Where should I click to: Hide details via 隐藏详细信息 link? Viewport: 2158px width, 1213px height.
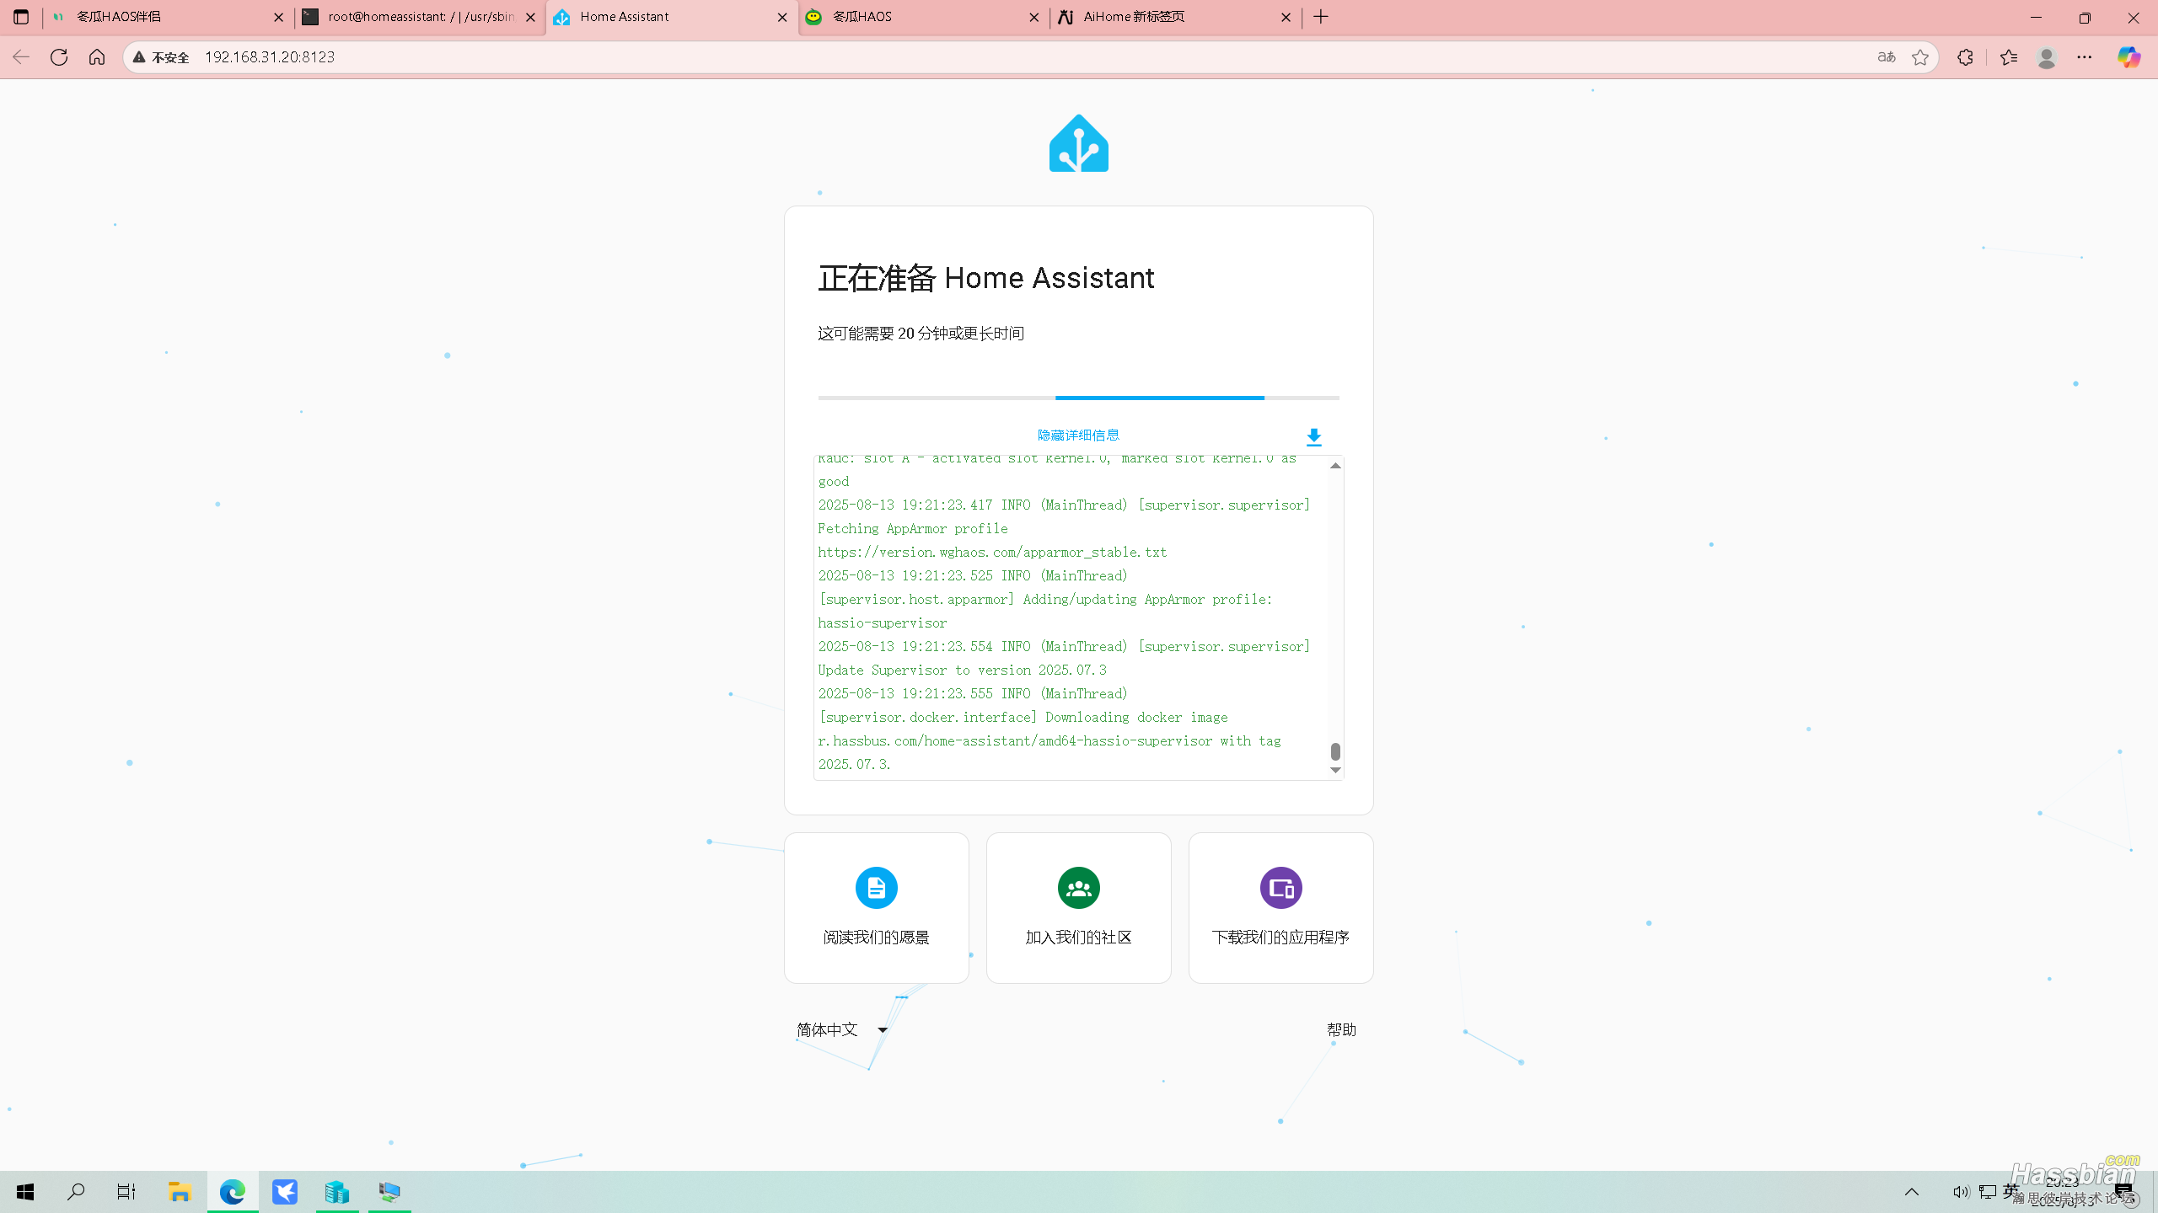point(1078,436)
